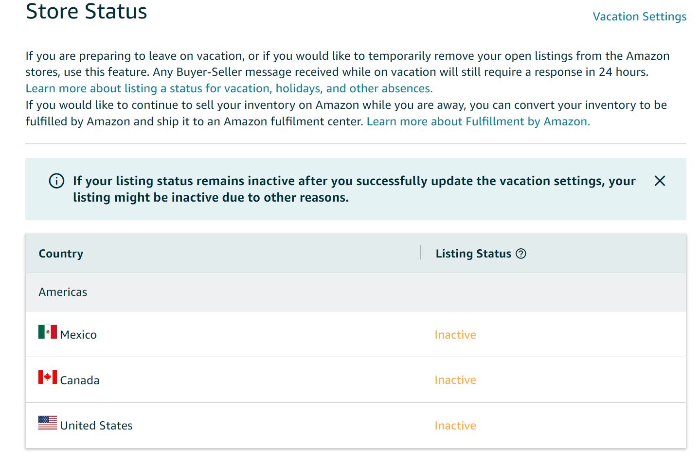
Task: Click the Canada flag icon
Action: tap(48, 377)
